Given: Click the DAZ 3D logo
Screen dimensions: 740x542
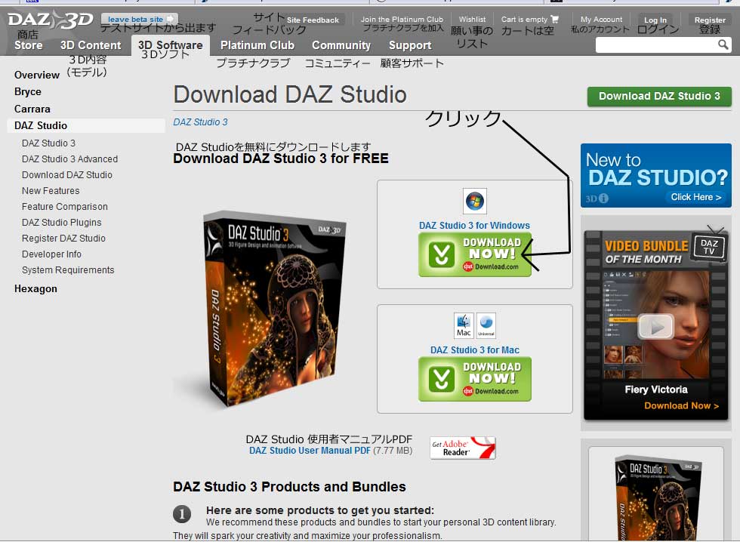Looking at the screenshot, I should point(51,20).
